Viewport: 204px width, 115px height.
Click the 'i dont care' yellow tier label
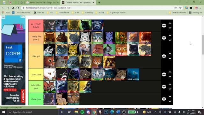[x=36, y=74]
